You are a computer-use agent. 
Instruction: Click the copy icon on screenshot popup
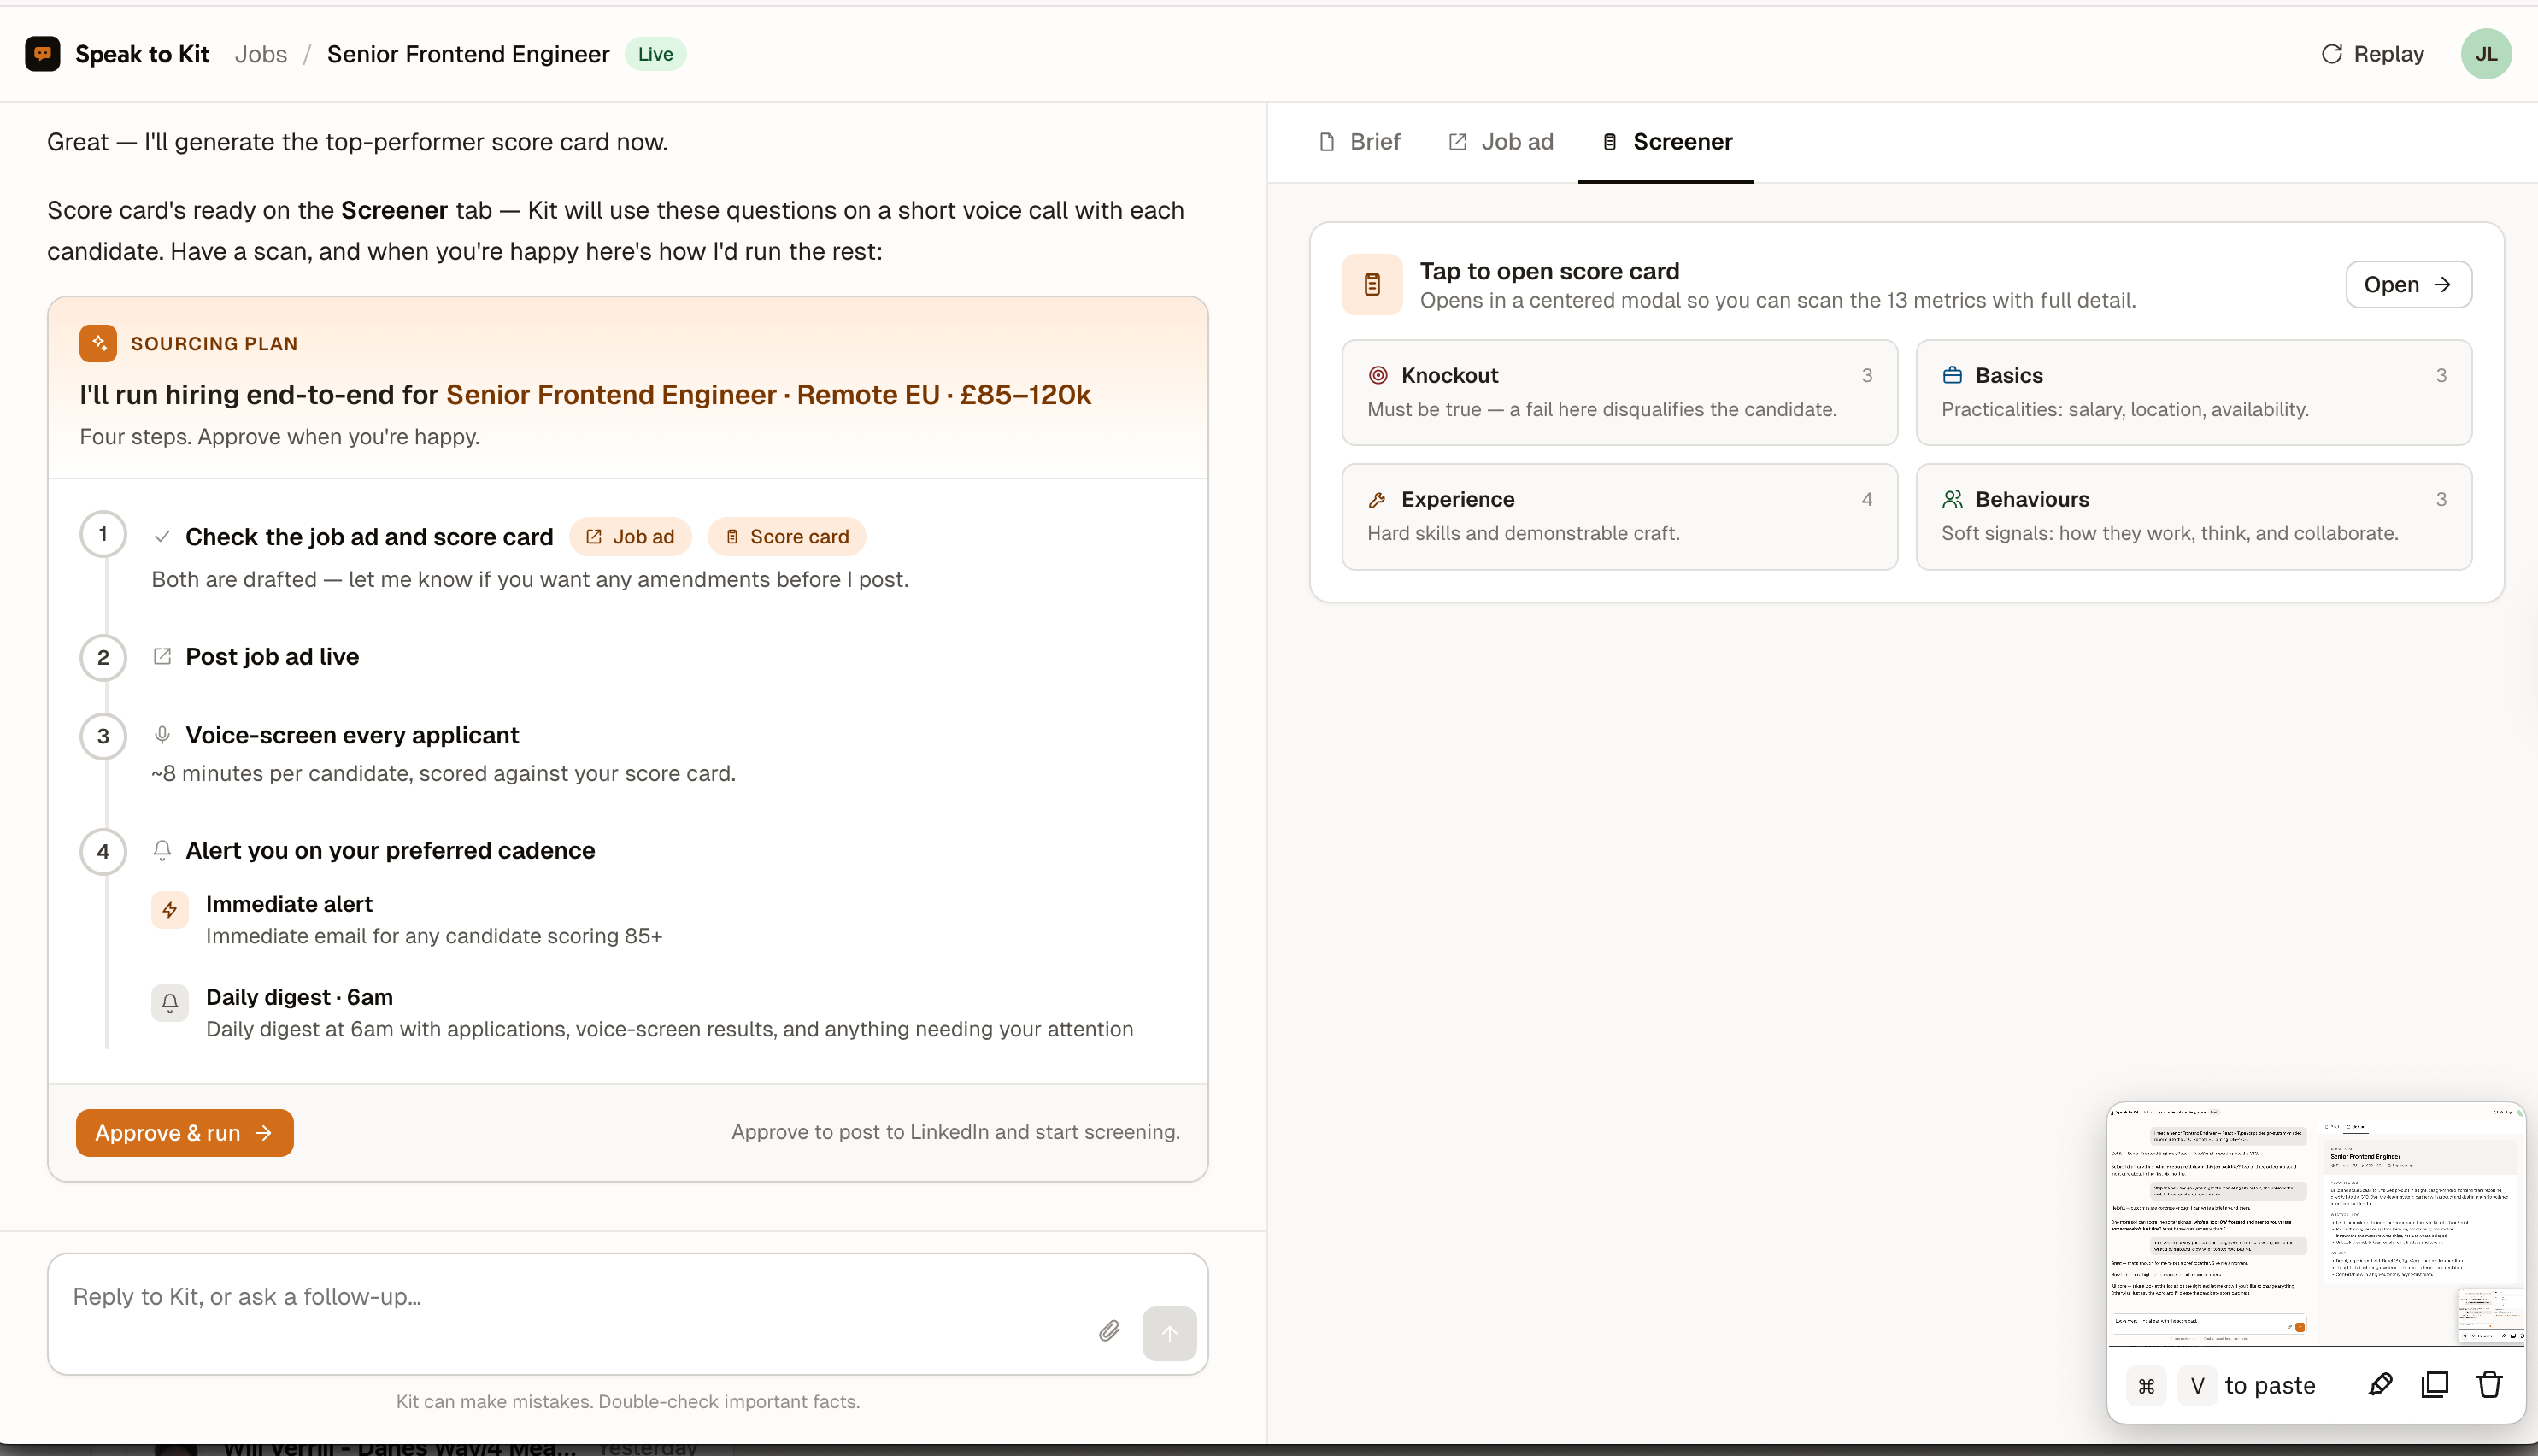[x=2434, y=1385]
